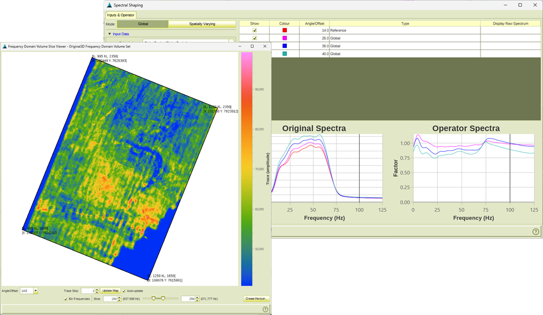Click the Angle/Offset column header

pyautogui.click(x=314, y=24)
